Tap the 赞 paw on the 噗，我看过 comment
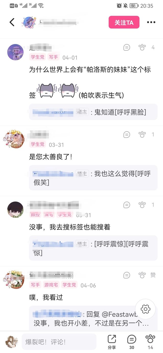Screen dimensions: 163x353 coord(142,275)
